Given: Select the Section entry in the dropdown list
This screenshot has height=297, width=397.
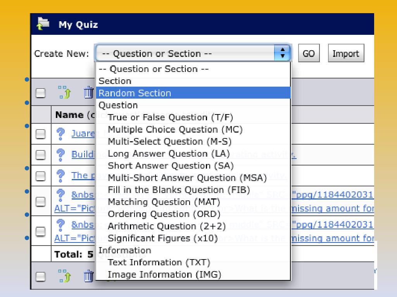Looking at the screenshot, I should coord(115,81).
